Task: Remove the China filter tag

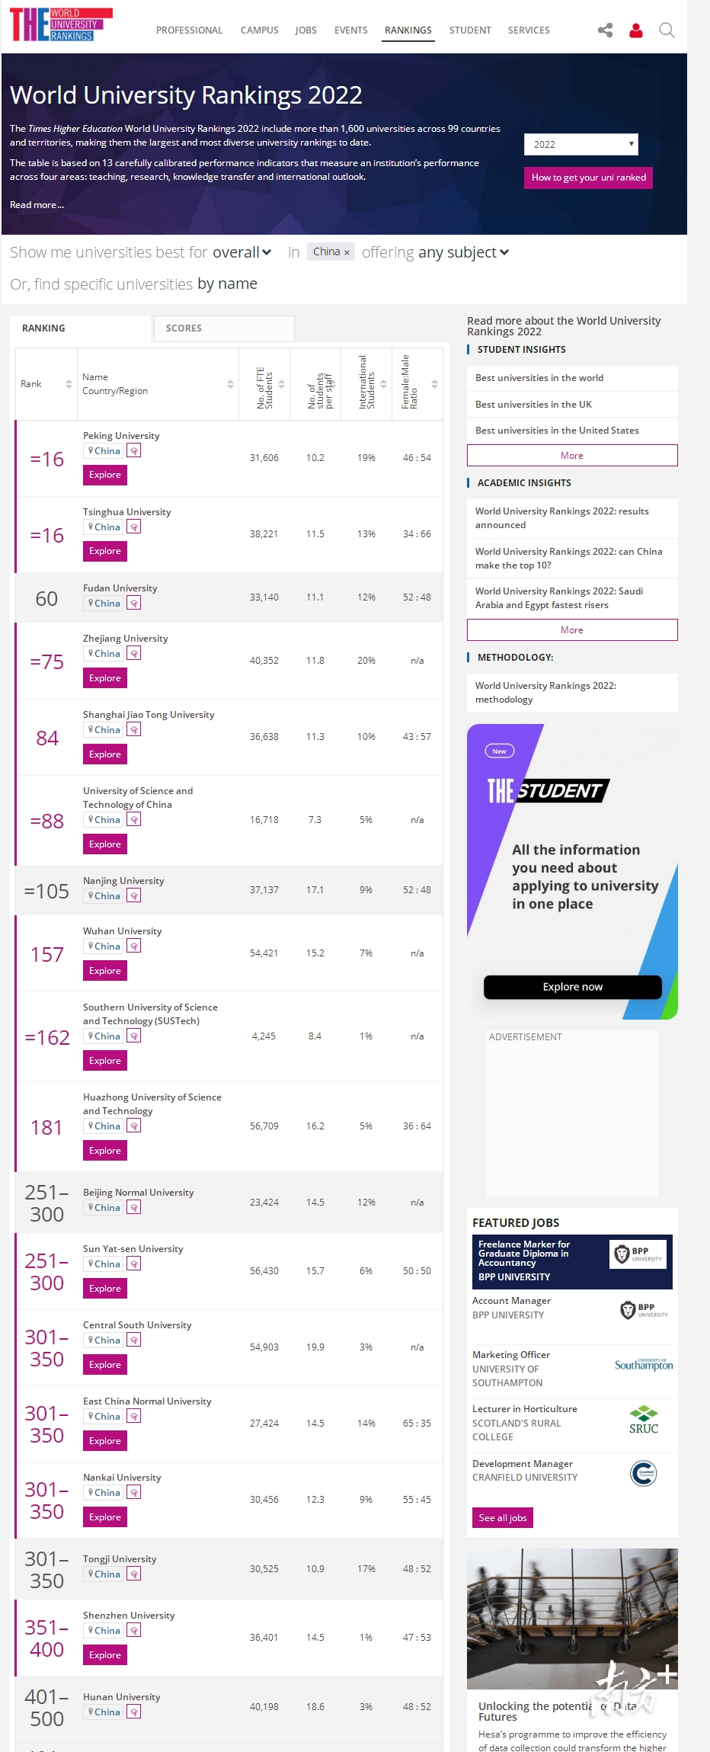Action: (347, 252)
